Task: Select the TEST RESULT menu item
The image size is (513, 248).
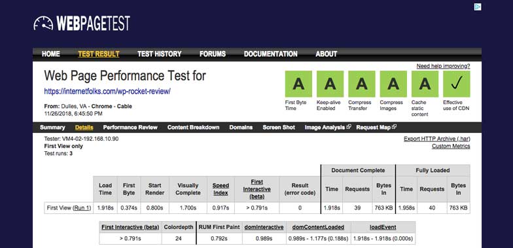Action: point(99,54)
